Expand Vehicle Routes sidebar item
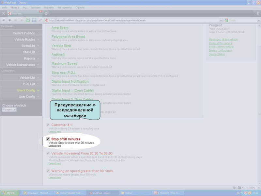This screenshot has height=196, width=261. tap(21, 40)
